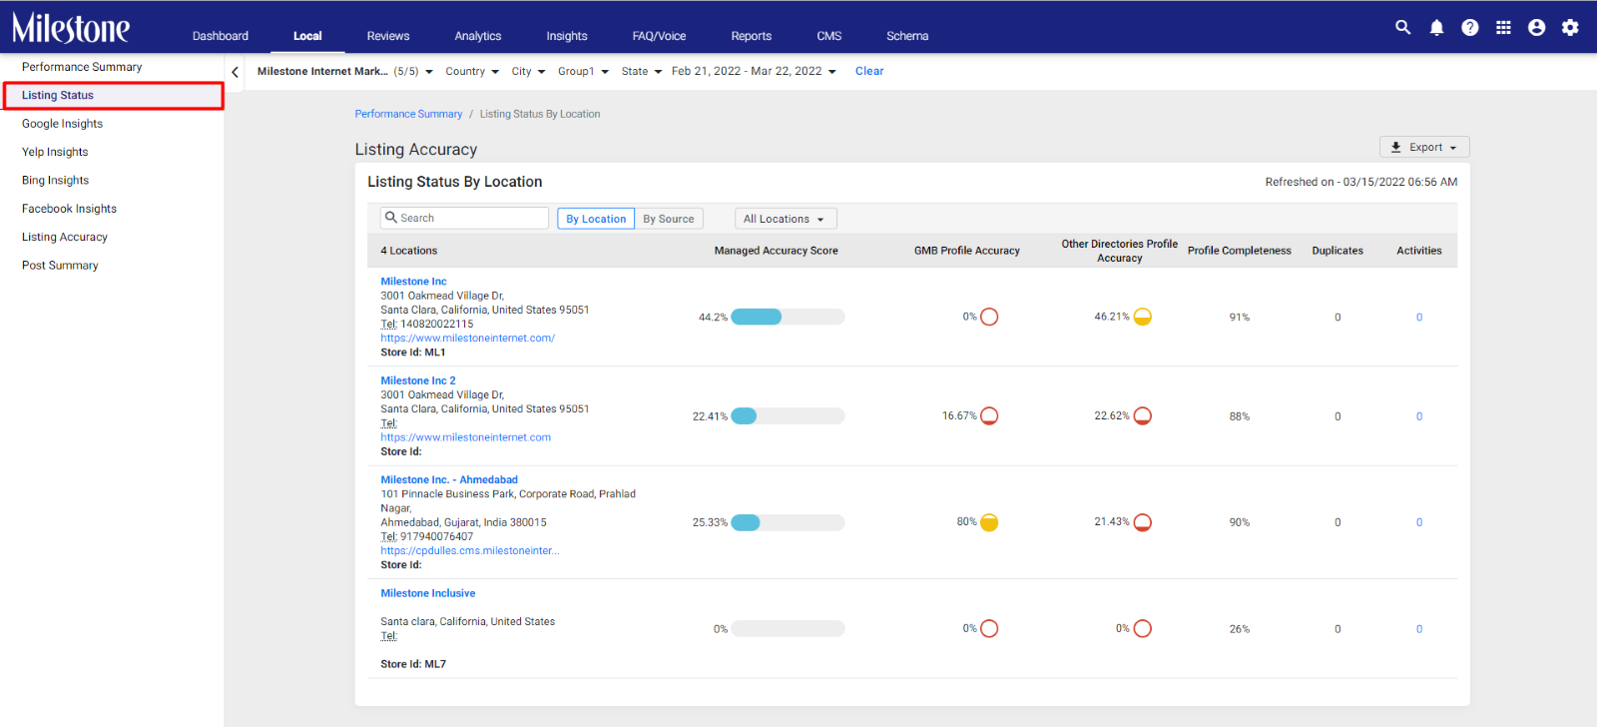Open the Export dropdown
Image resolution: width=1597 pixels, height=727 pixels.
[1424, 147]
